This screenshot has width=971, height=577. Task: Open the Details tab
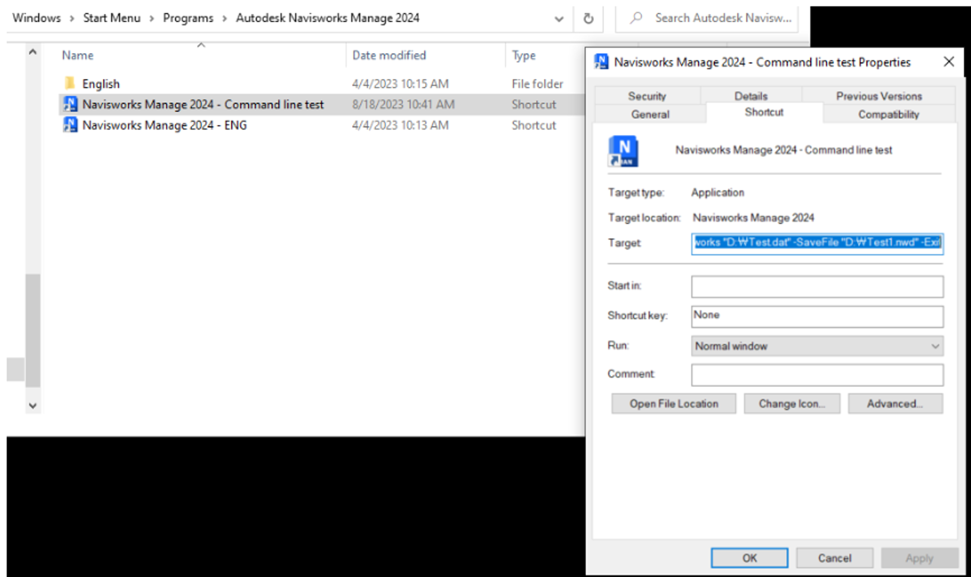pyautogui.click(x=751, y=96)
